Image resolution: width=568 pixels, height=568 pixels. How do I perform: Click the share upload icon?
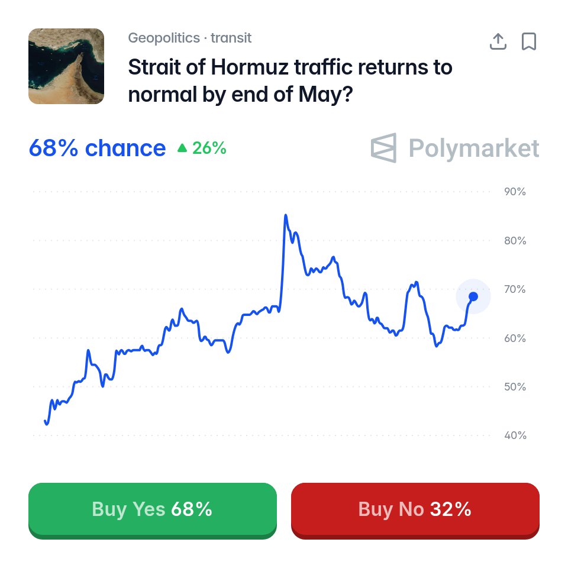click(x=498, y=41)
